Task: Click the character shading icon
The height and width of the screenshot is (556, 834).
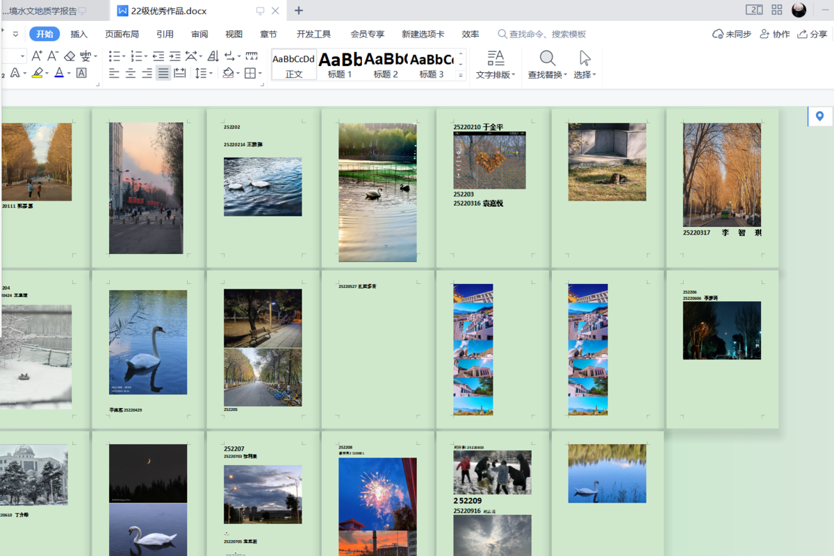Action: (x=81, y=73)
